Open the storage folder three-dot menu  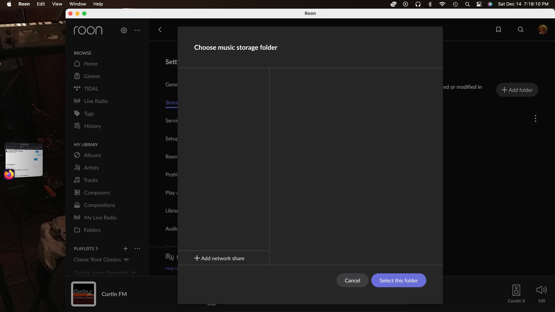[x=535, y=118]
